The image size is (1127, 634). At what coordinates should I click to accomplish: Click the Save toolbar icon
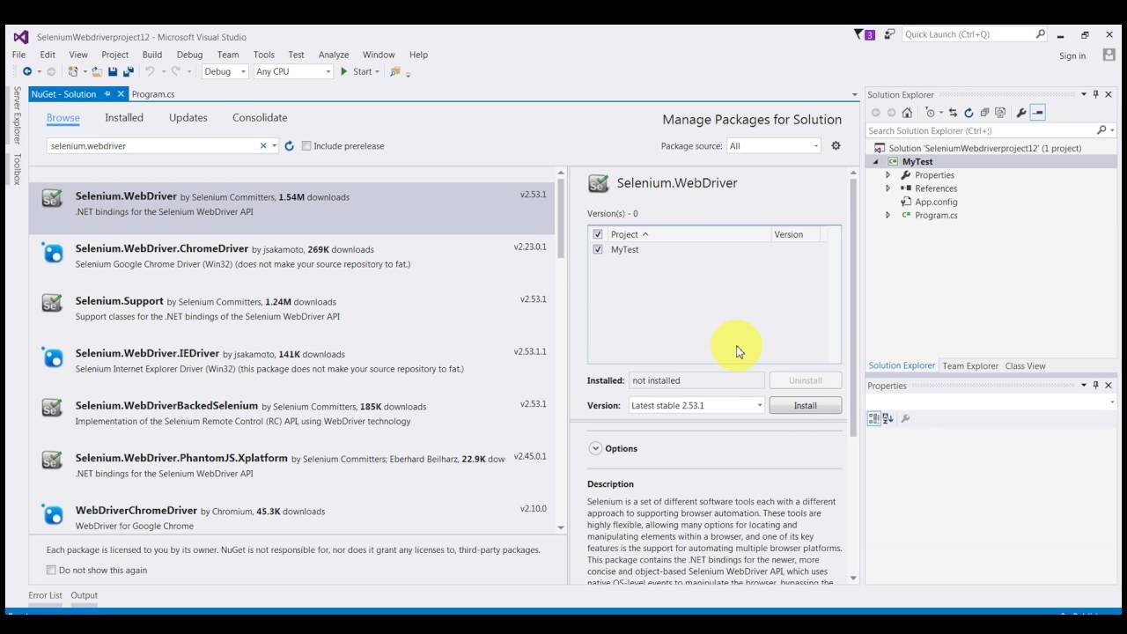coord(113,71)
